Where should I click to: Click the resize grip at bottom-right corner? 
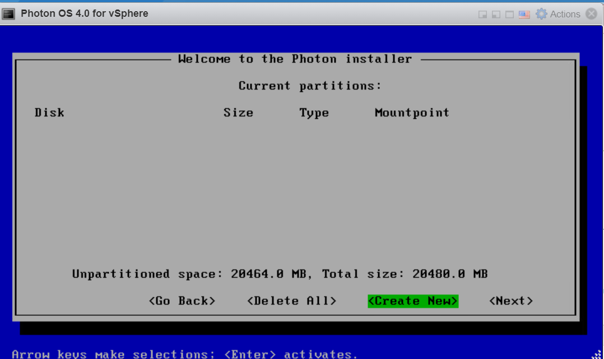(597, 353)
